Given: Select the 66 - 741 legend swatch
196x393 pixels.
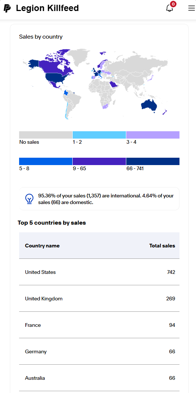Looking at the screenshot, I should pos(153,161).
